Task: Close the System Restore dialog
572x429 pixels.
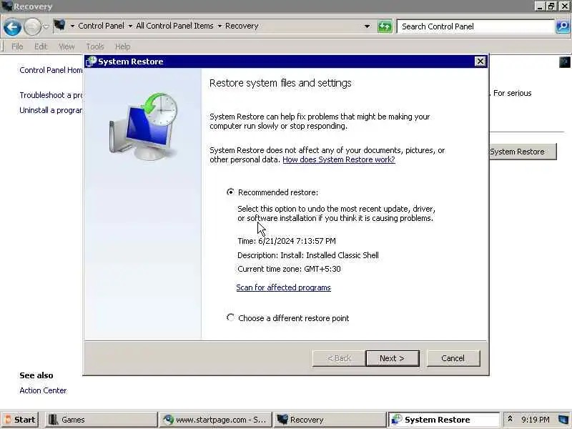Action: 480,61
